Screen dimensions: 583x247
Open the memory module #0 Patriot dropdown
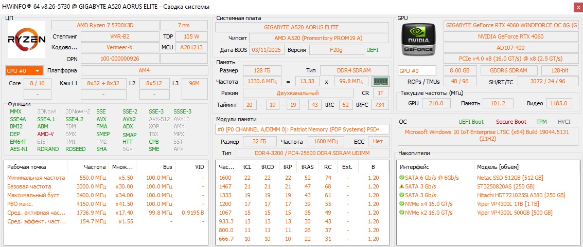point(302,129)
